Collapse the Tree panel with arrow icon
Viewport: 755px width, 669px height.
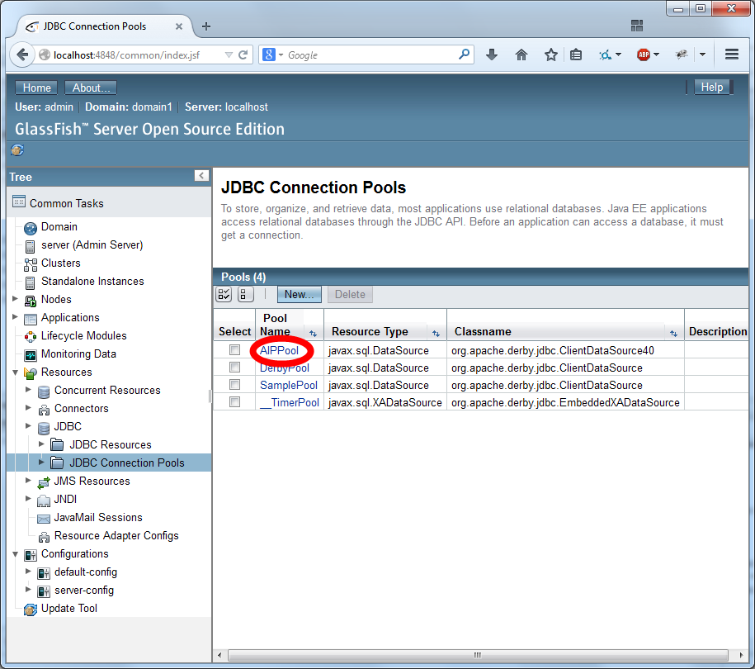[x=201, y=176]
